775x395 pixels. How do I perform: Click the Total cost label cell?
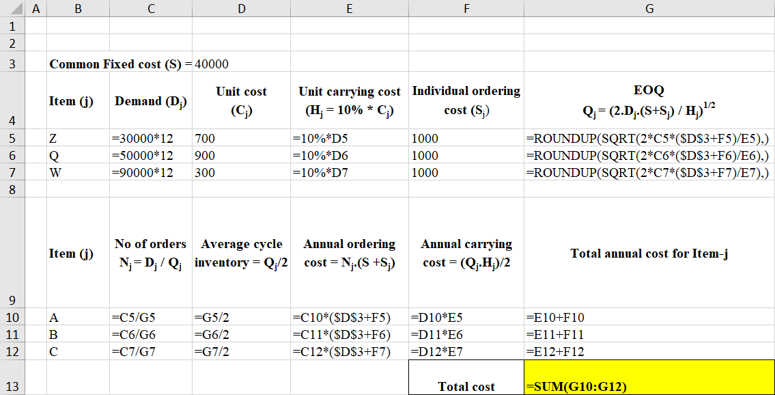466,386
